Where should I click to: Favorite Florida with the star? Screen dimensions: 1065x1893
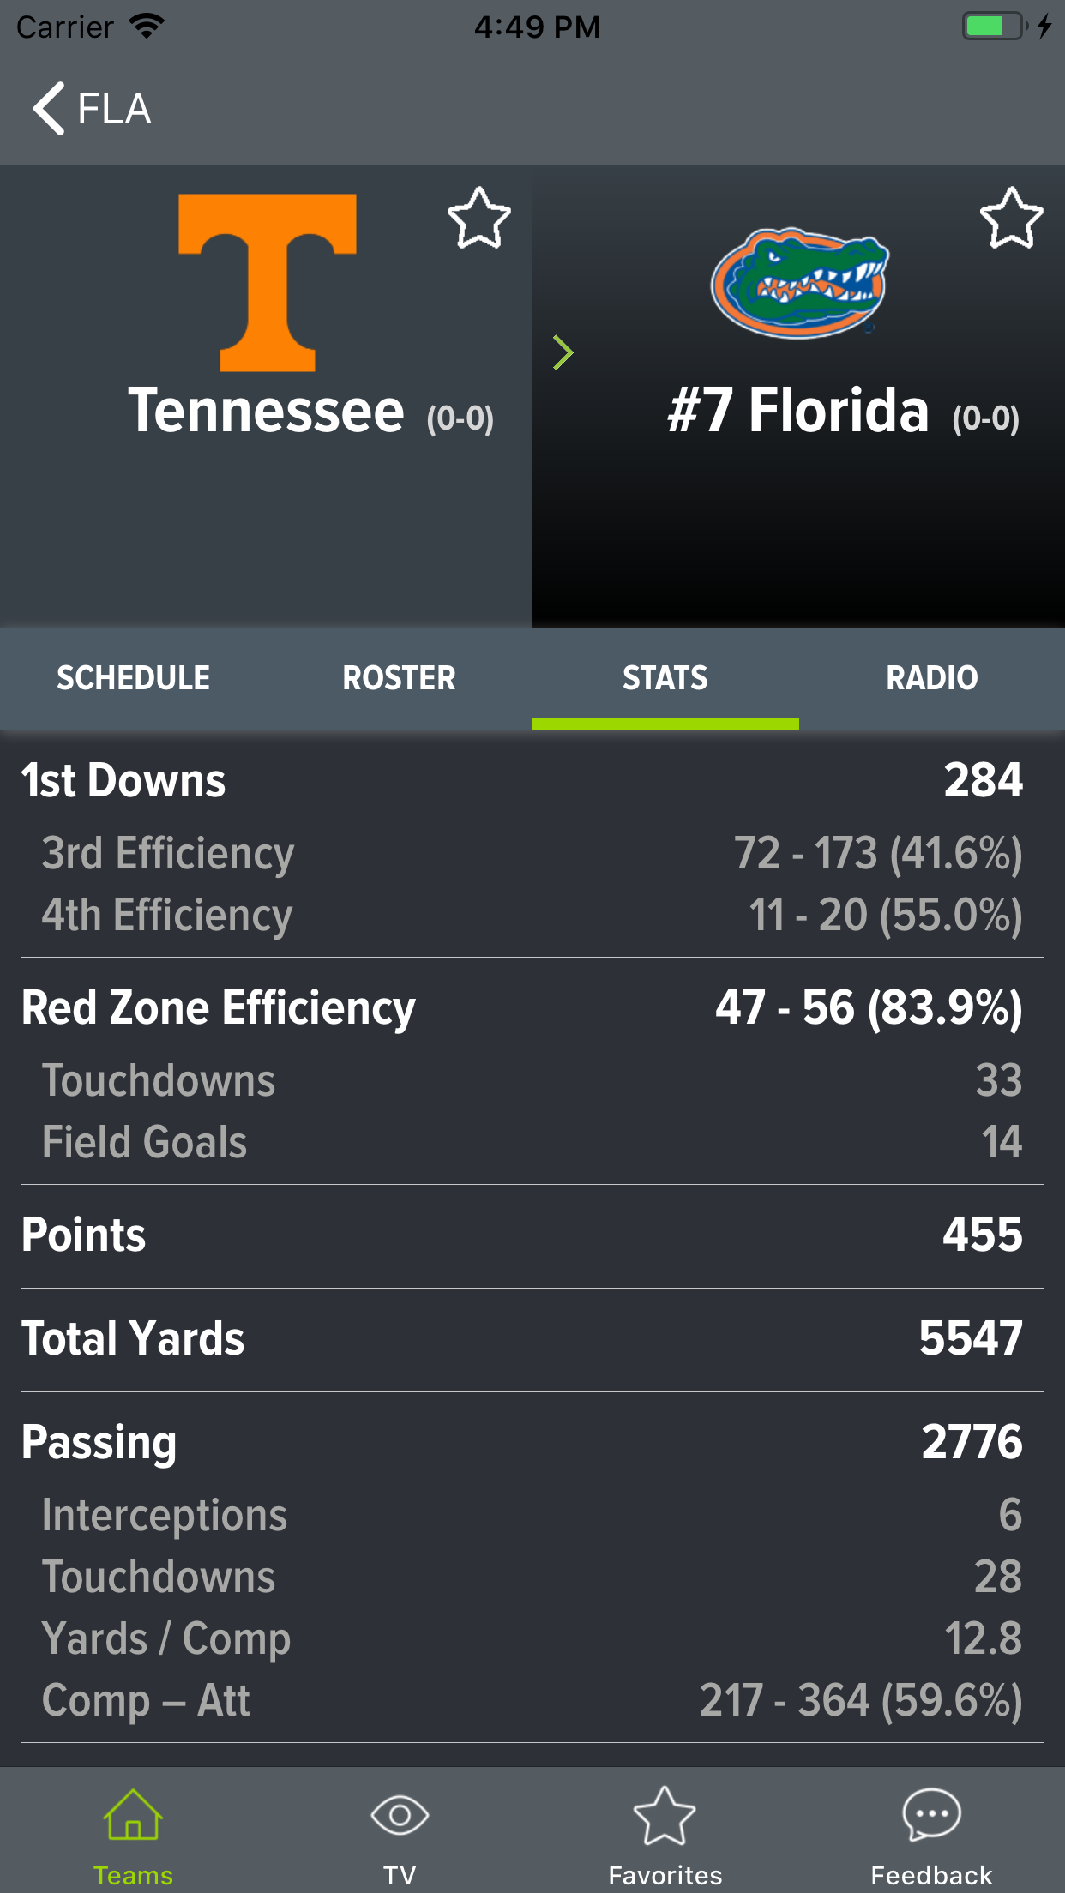pyautogui.click(x=1012, y=219)
